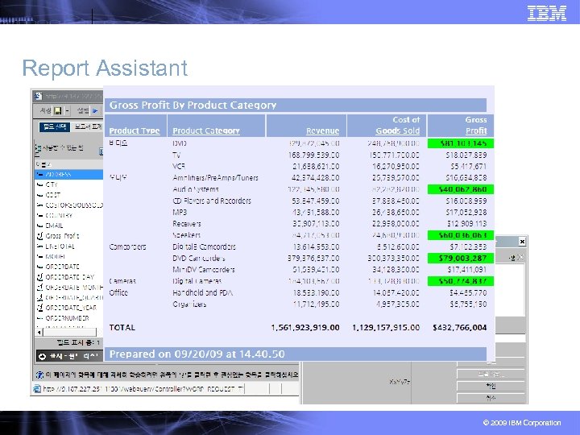Click the confirm button in the back dialog
The height and width of the screenshot is (435, 580).
coord(491,386)
